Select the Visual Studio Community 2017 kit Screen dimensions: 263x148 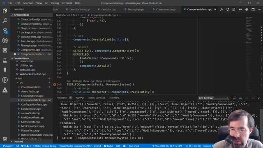[80, 146]
